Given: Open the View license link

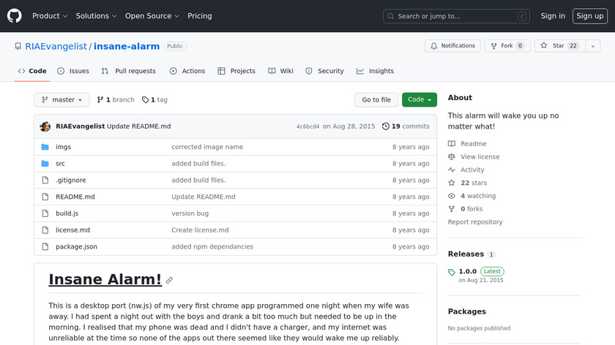Looking at the screenshot, I should click(480, 157).
